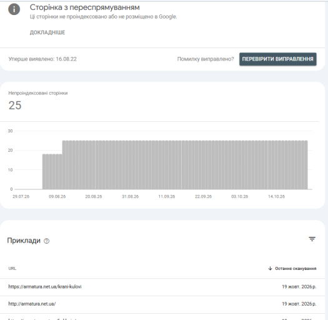Click the chart Y-axis label 30
The image size is (328, 320).
click(x=10, y=131)
